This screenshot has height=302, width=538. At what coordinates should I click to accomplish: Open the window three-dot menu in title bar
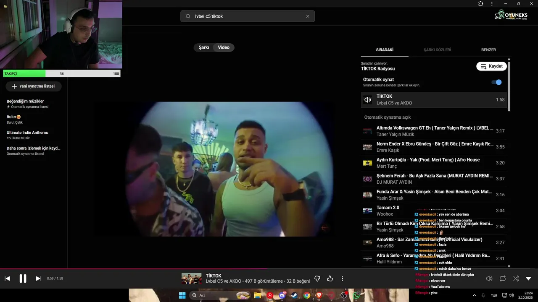tap(492, 4)
